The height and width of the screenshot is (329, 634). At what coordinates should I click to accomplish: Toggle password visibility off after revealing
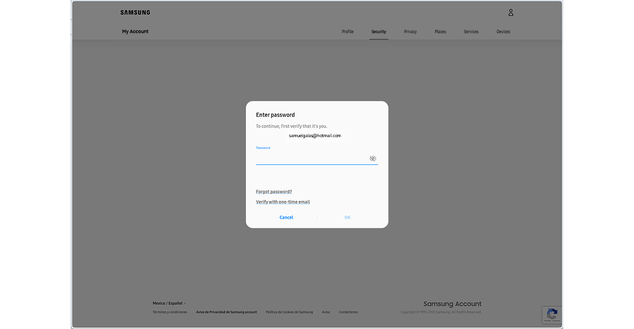(373, 158)
